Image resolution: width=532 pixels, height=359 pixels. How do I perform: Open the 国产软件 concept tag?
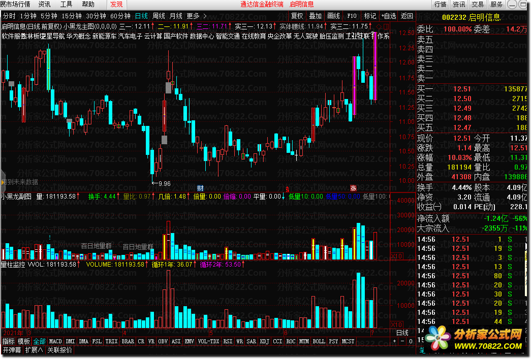pyautogui.click(x=176, y=36)
